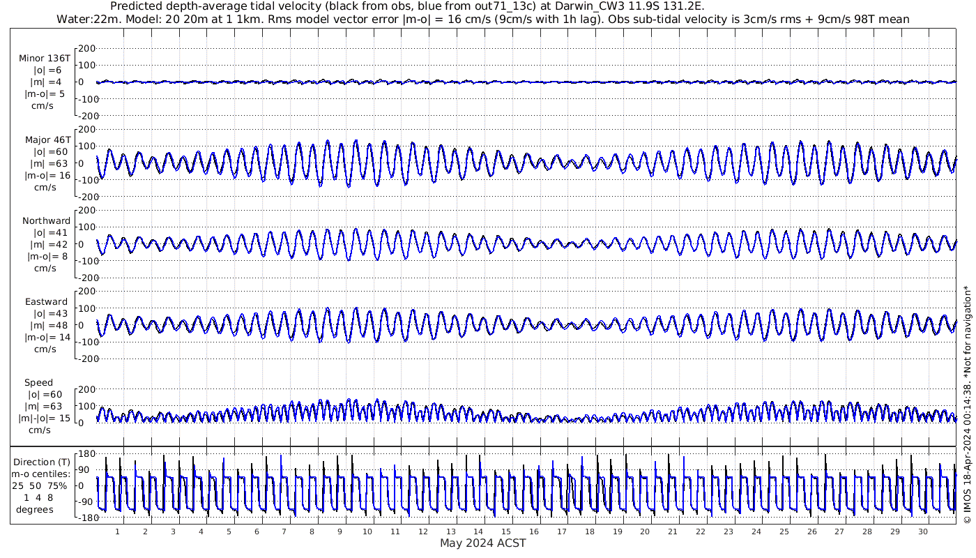Click the '|m| =48' Eastward value
Screen dimensions: 976x558
pyautogui.click(x=47, y=326)
